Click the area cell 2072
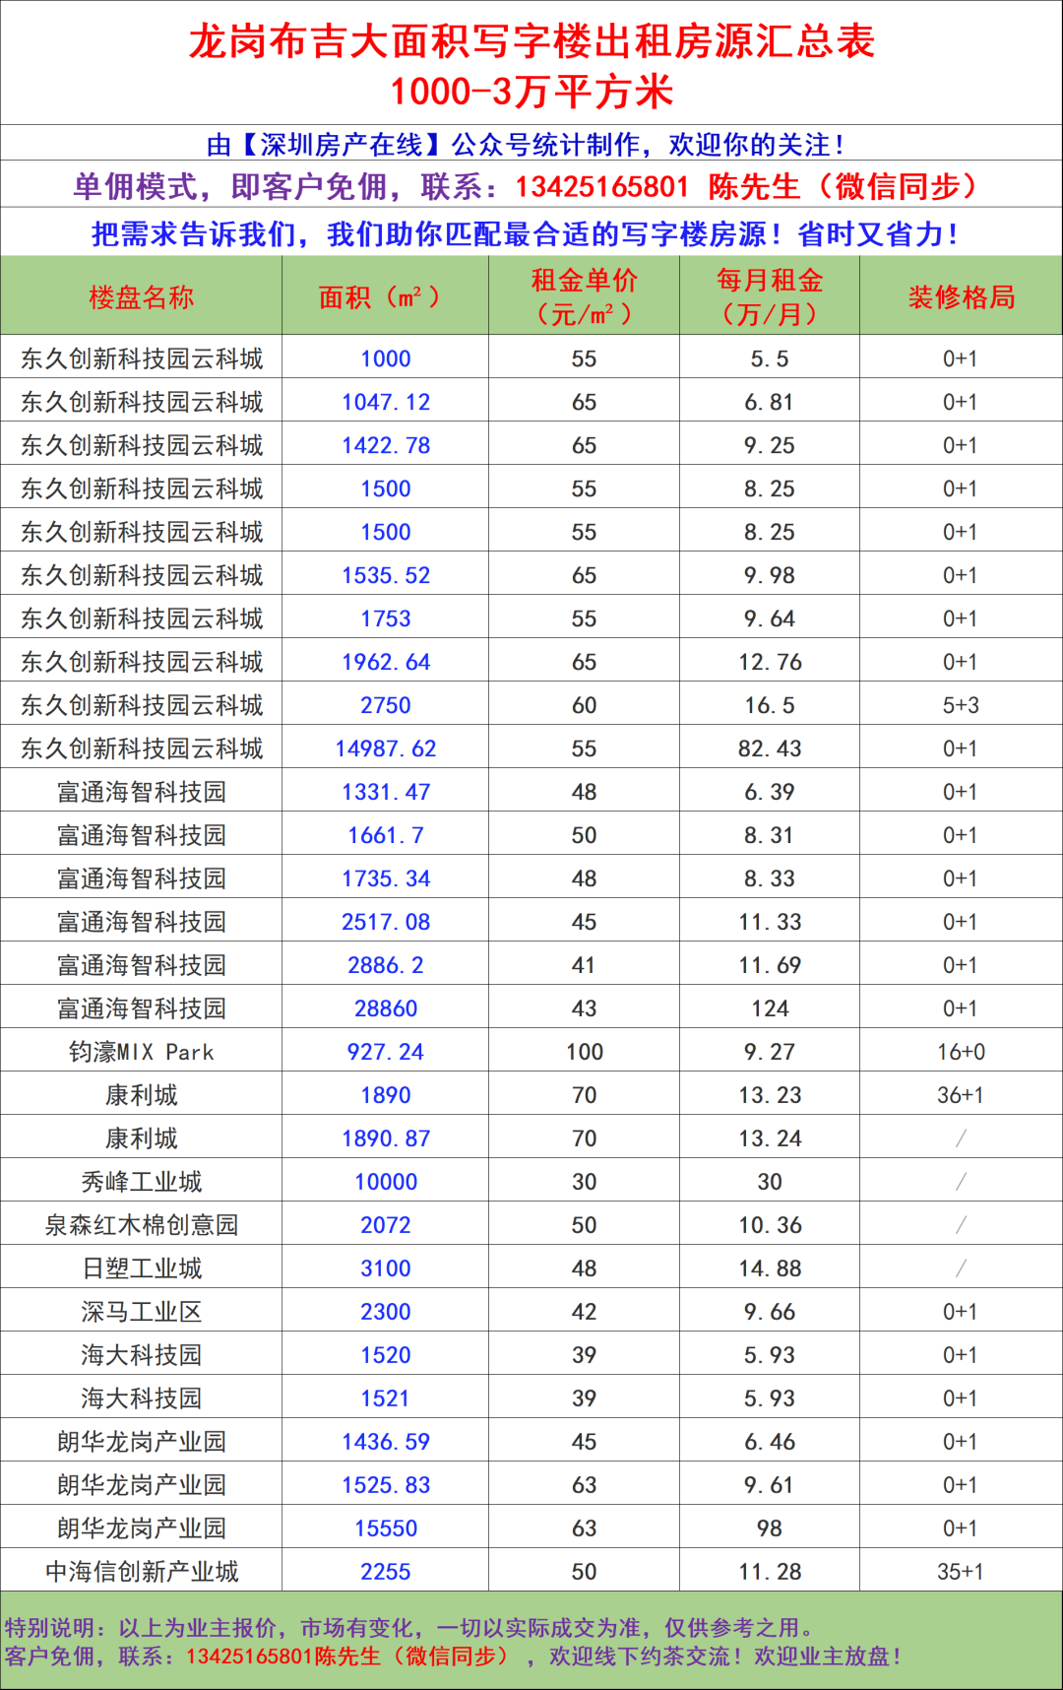The height and width of the screenshot is (1690, 1063). (x=386, y=1225)
